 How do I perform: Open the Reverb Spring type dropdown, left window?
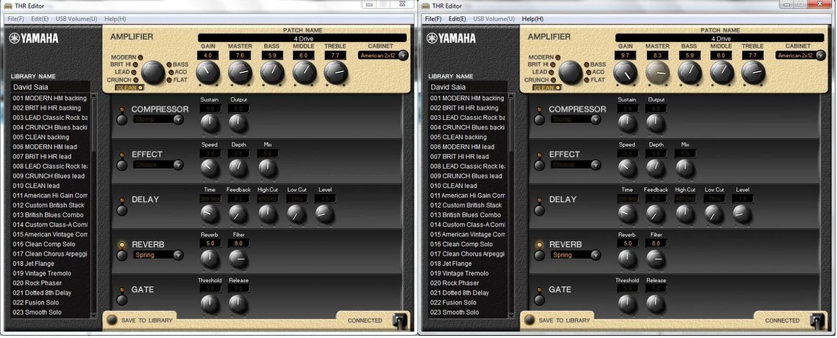click(178, 255)
